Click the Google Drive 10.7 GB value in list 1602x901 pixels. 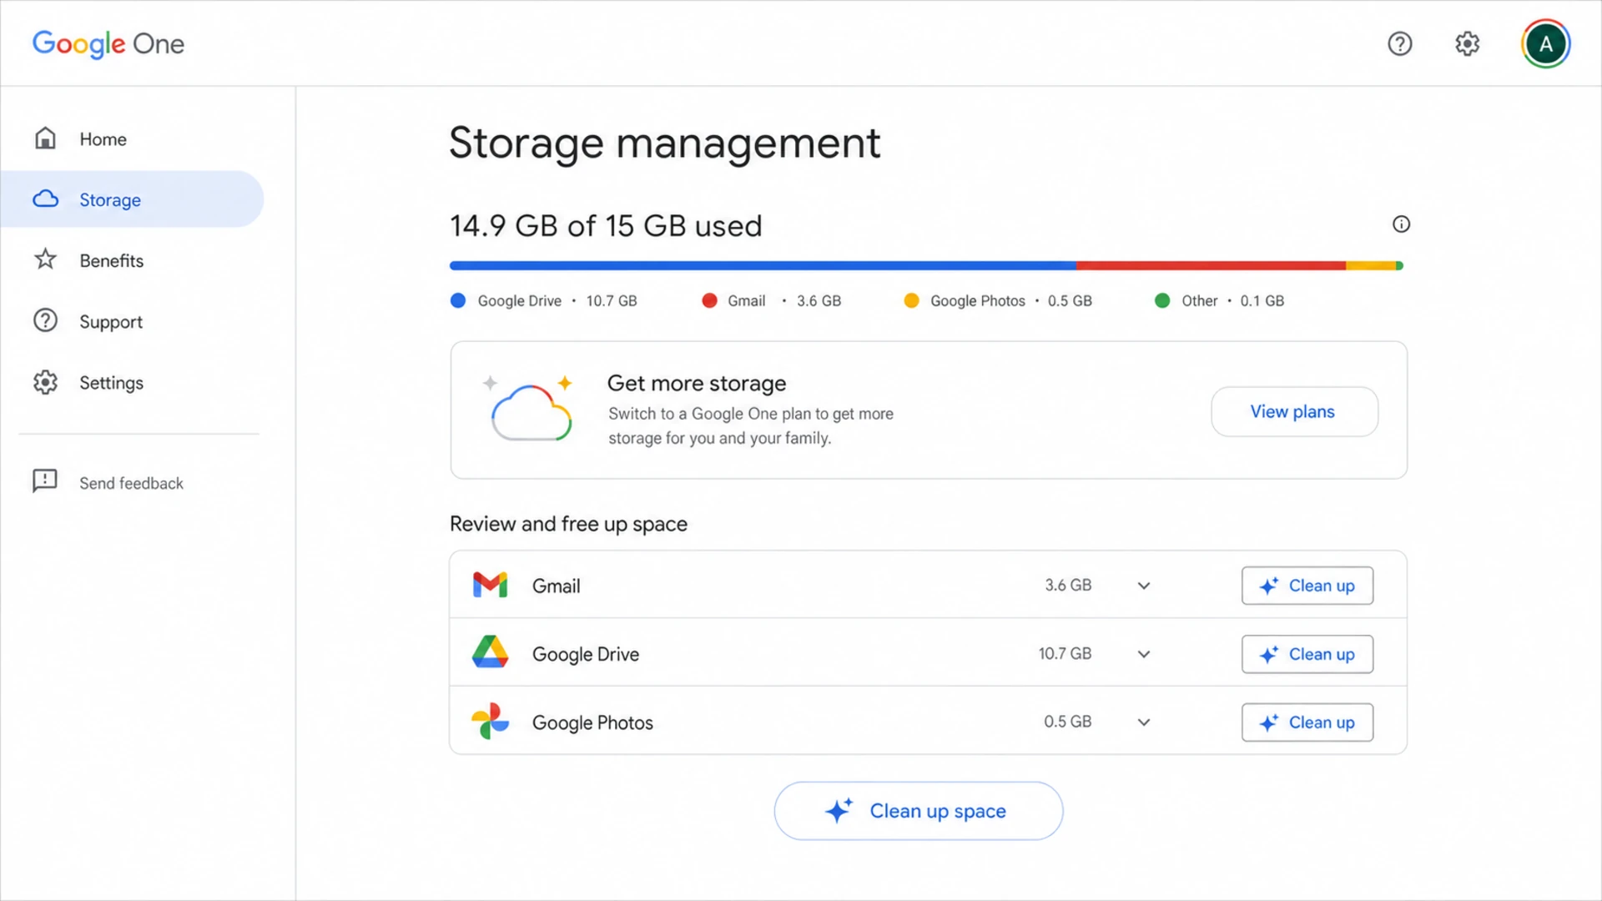click(1065, 653)
